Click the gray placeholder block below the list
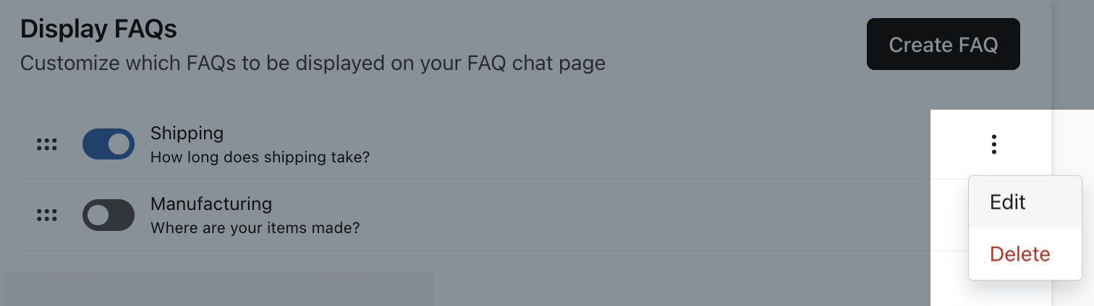The width and height of the screenshot is (1094, 306). point(219,289)
